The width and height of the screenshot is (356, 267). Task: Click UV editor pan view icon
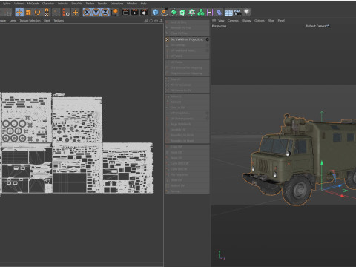coord(156,21)
